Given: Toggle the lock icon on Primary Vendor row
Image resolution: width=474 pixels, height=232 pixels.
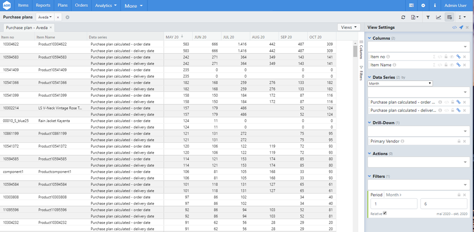Looking at the screenshot, I should click(x=459, y=141).
